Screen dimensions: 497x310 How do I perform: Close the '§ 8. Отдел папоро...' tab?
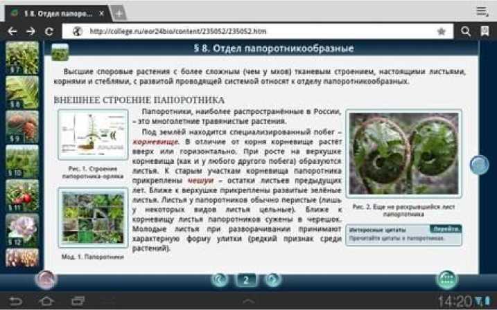(x=101, y=14)
